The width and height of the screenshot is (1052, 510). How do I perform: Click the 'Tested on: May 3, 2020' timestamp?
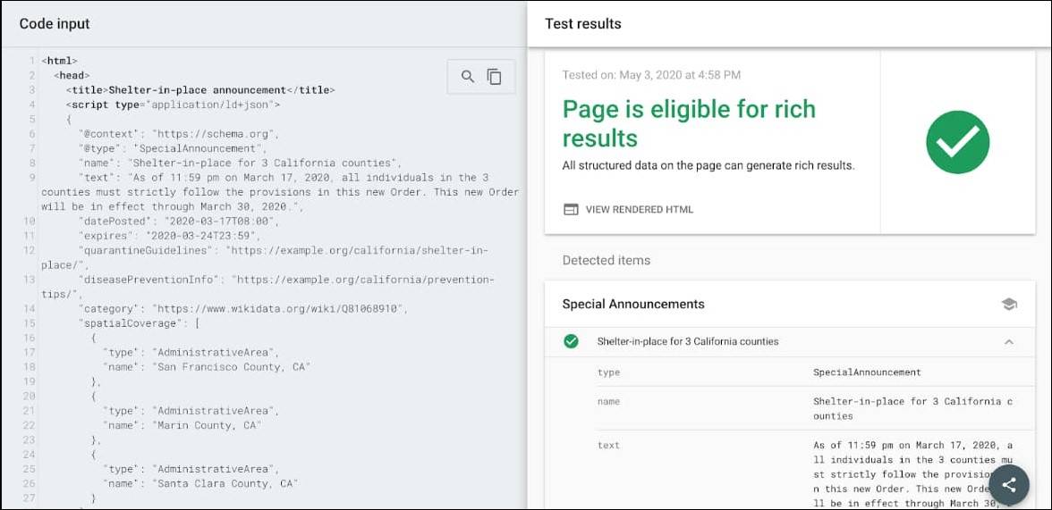click(x=651, y=75)
